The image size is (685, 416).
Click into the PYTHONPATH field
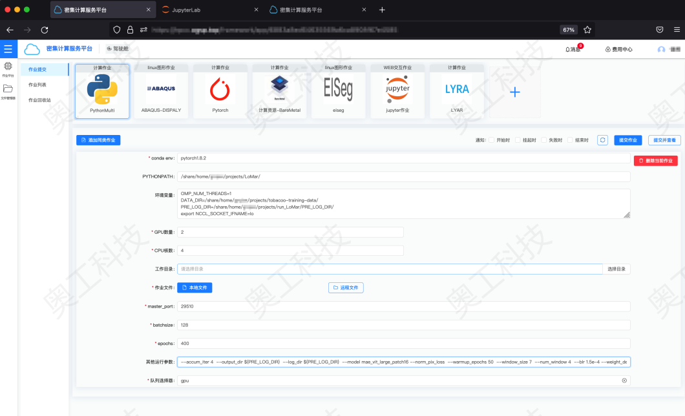404,177
